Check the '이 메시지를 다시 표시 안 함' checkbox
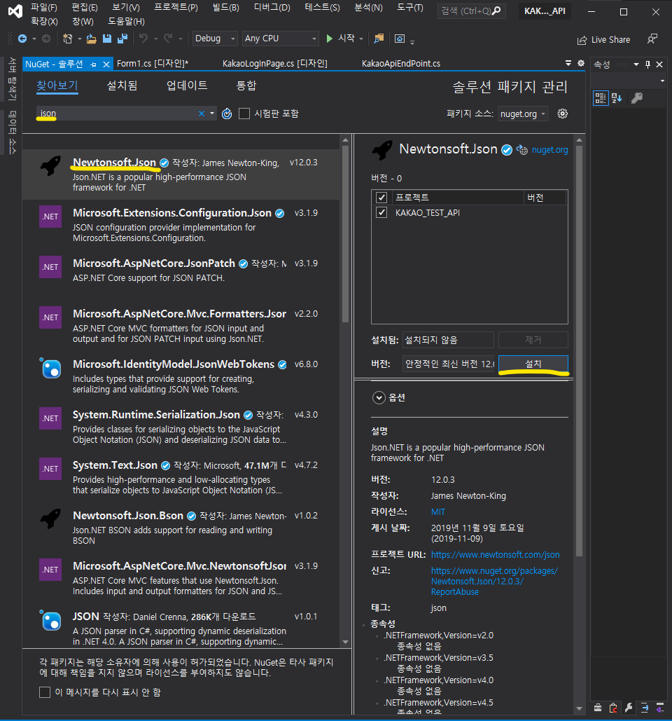The height and width of the screenshot is (721, 672). tap(45, 692)
